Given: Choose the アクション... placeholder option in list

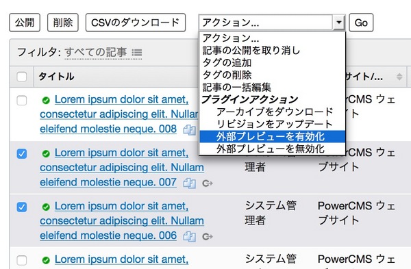Looking at the screenshot, I should tap(273, 38).
